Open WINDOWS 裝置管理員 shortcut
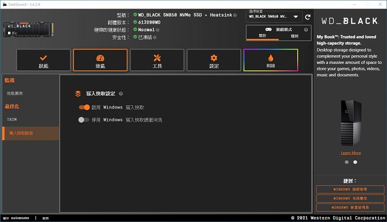This screenshot has width=387, height=222. click(350, 207)
